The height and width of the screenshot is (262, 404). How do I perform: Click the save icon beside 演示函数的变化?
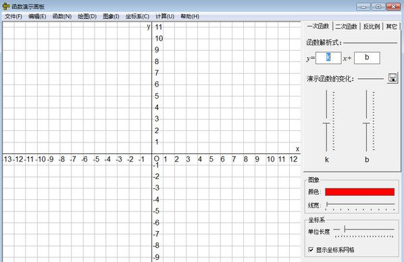pyautogui.click(x=393, y=78)
